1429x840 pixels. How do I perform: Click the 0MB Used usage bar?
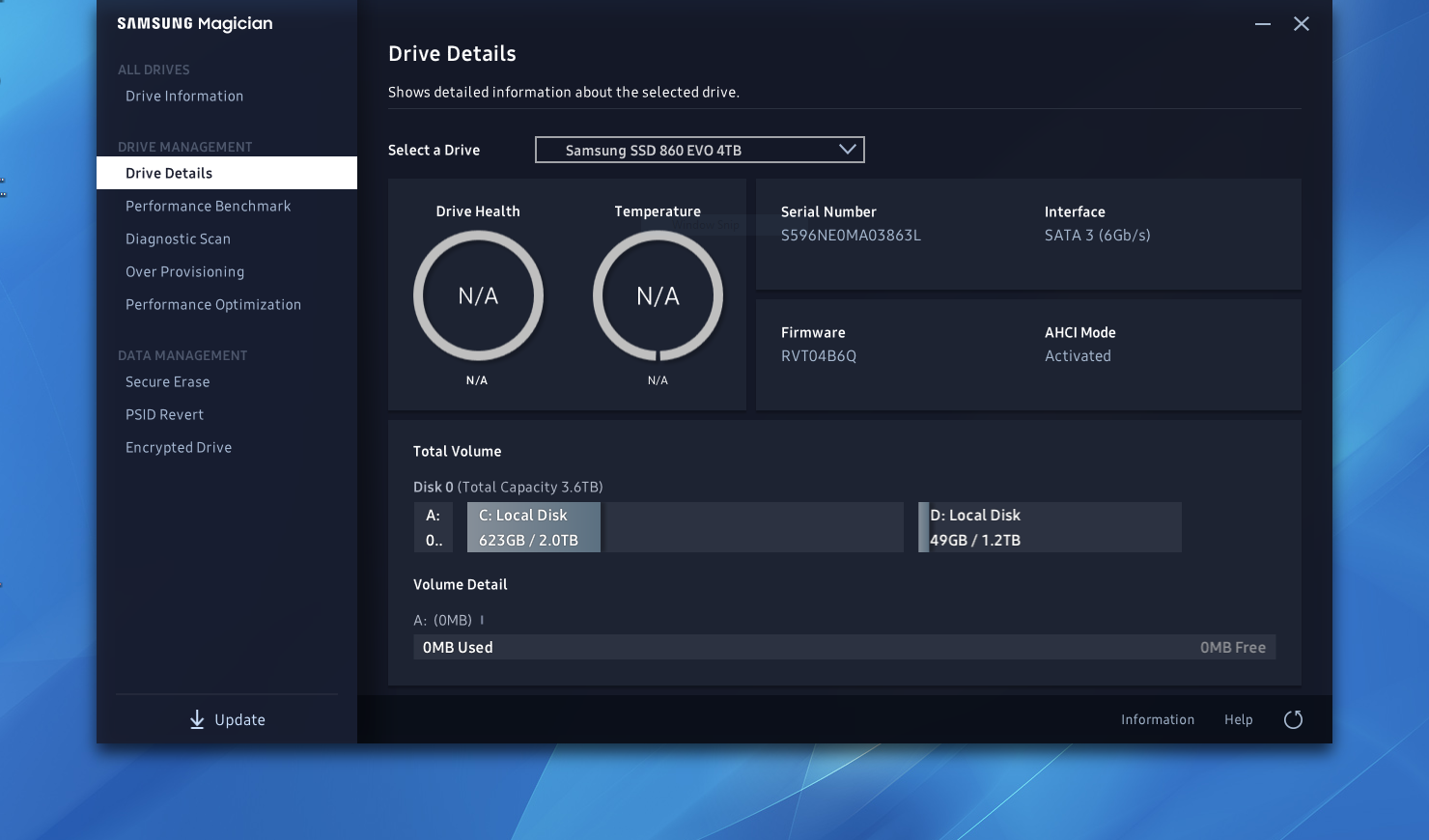point(845,647)
